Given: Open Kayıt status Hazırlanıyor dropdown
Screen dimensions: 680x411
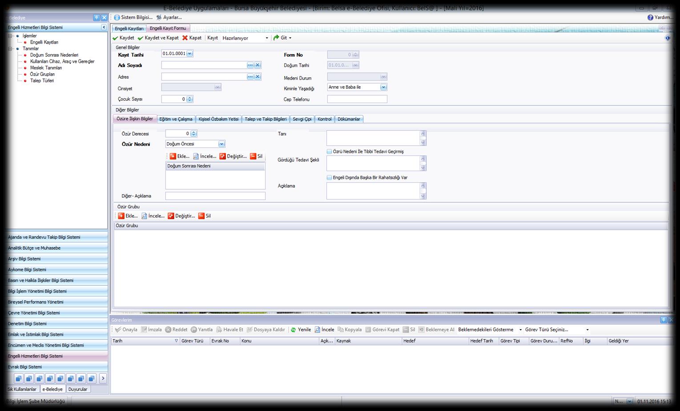Looking at the screenshot, I should point(267,38).
